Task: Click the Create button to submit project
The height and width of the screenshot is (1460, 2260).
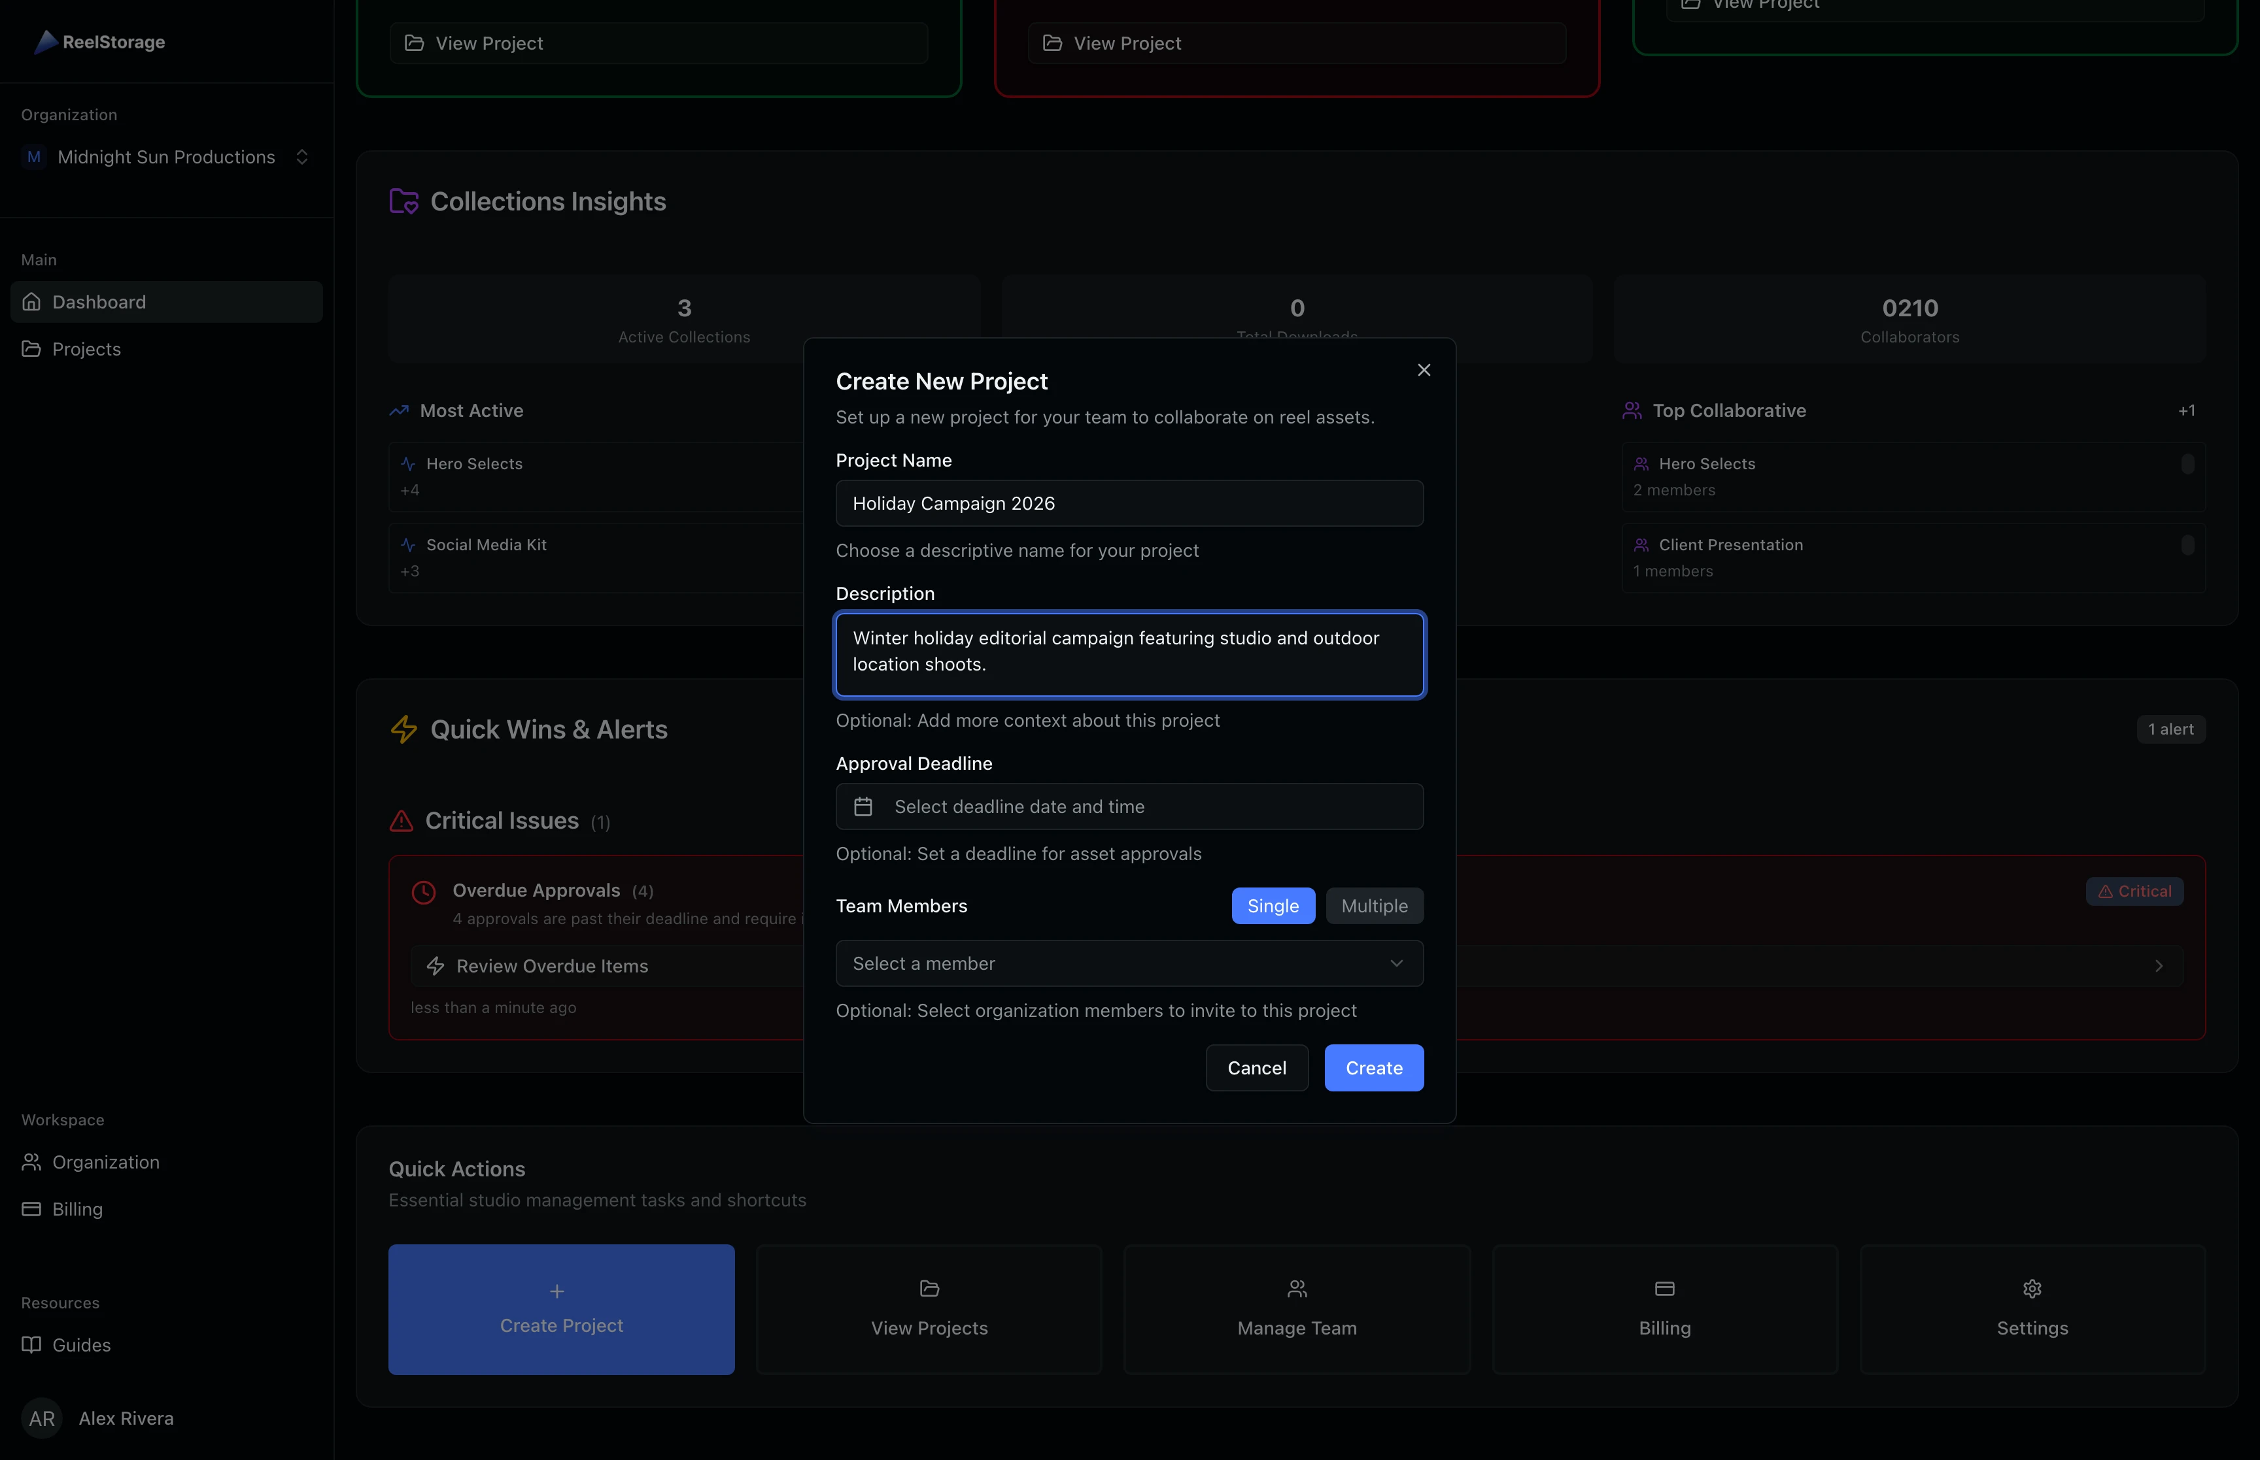Action: [1373, 1067]
